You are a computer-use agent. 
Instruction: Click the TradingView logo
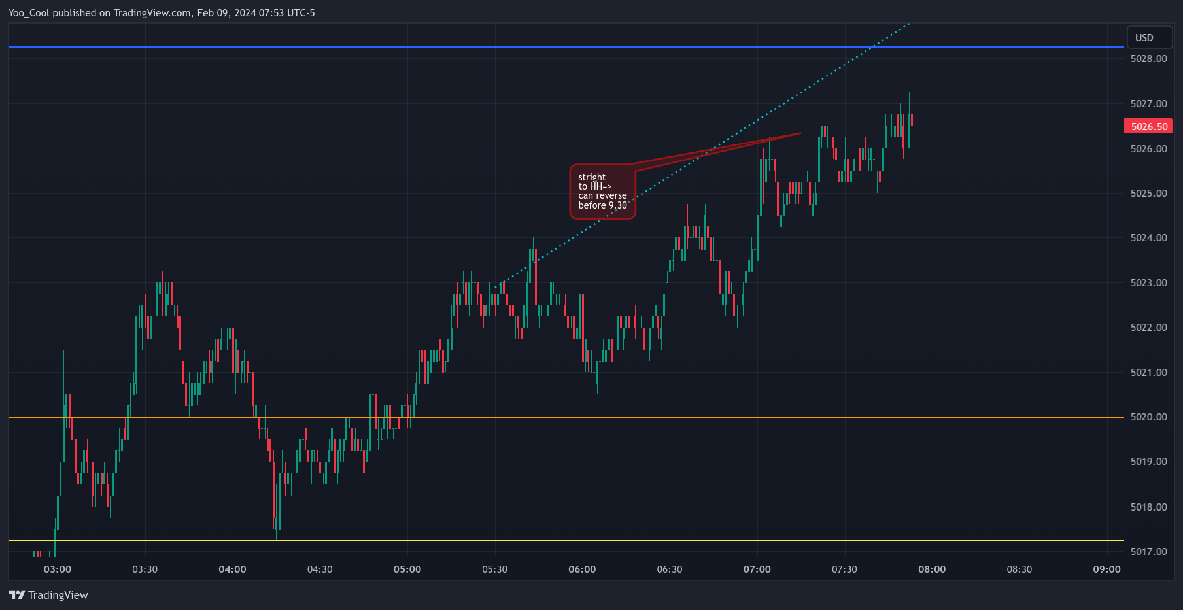[x=48, y=595]
